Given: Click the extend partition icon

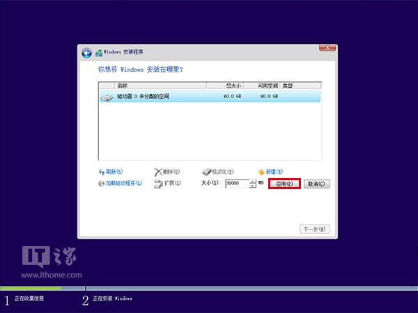Looking at the screenshot, I should tap(158, 184).
